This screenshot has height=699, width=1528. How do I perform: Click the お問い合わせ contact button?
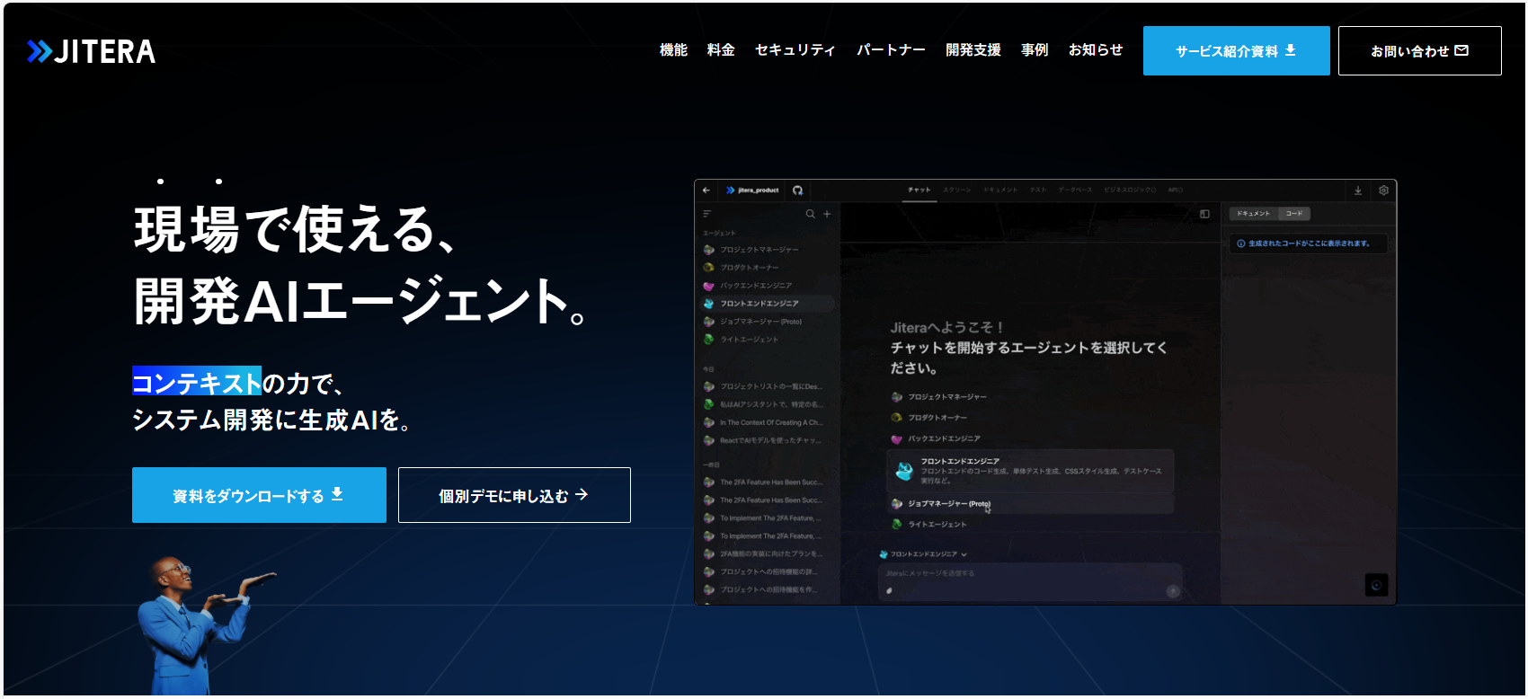tap(1419, 50)
